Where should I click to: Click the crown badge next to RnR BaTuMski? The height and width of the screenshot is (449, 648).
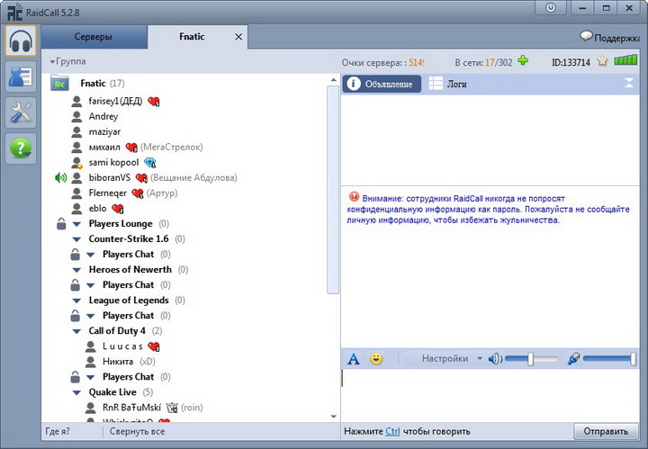pyautogui.click(x=172, y=408)
